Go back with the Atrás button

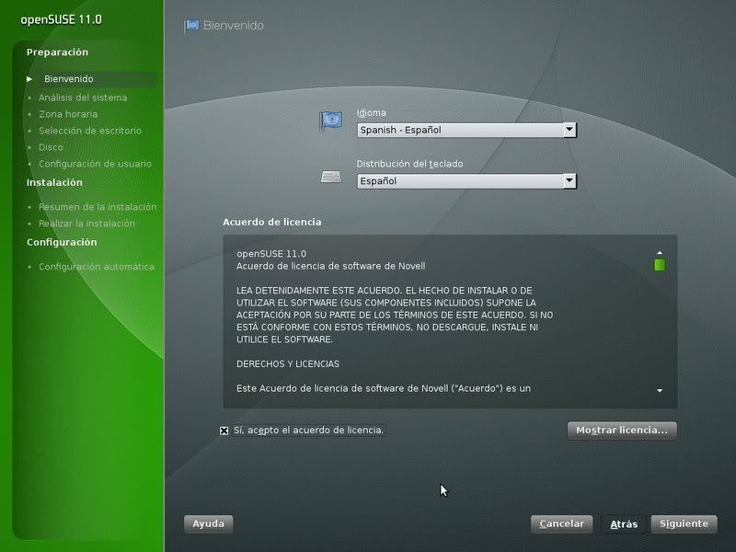624,524
